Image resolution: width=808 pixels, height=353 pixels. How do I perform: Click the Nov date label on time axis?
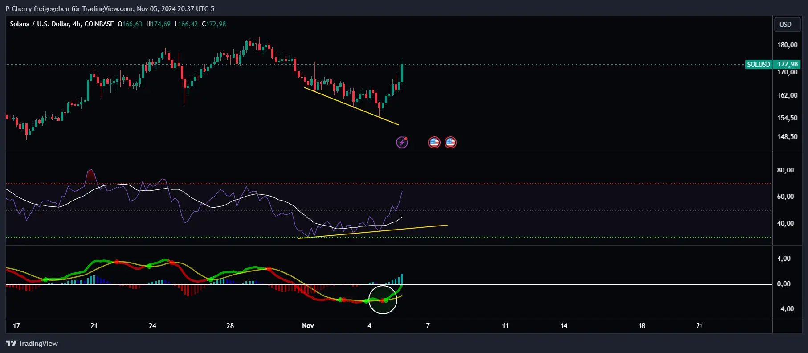click(x=308, y=326)
